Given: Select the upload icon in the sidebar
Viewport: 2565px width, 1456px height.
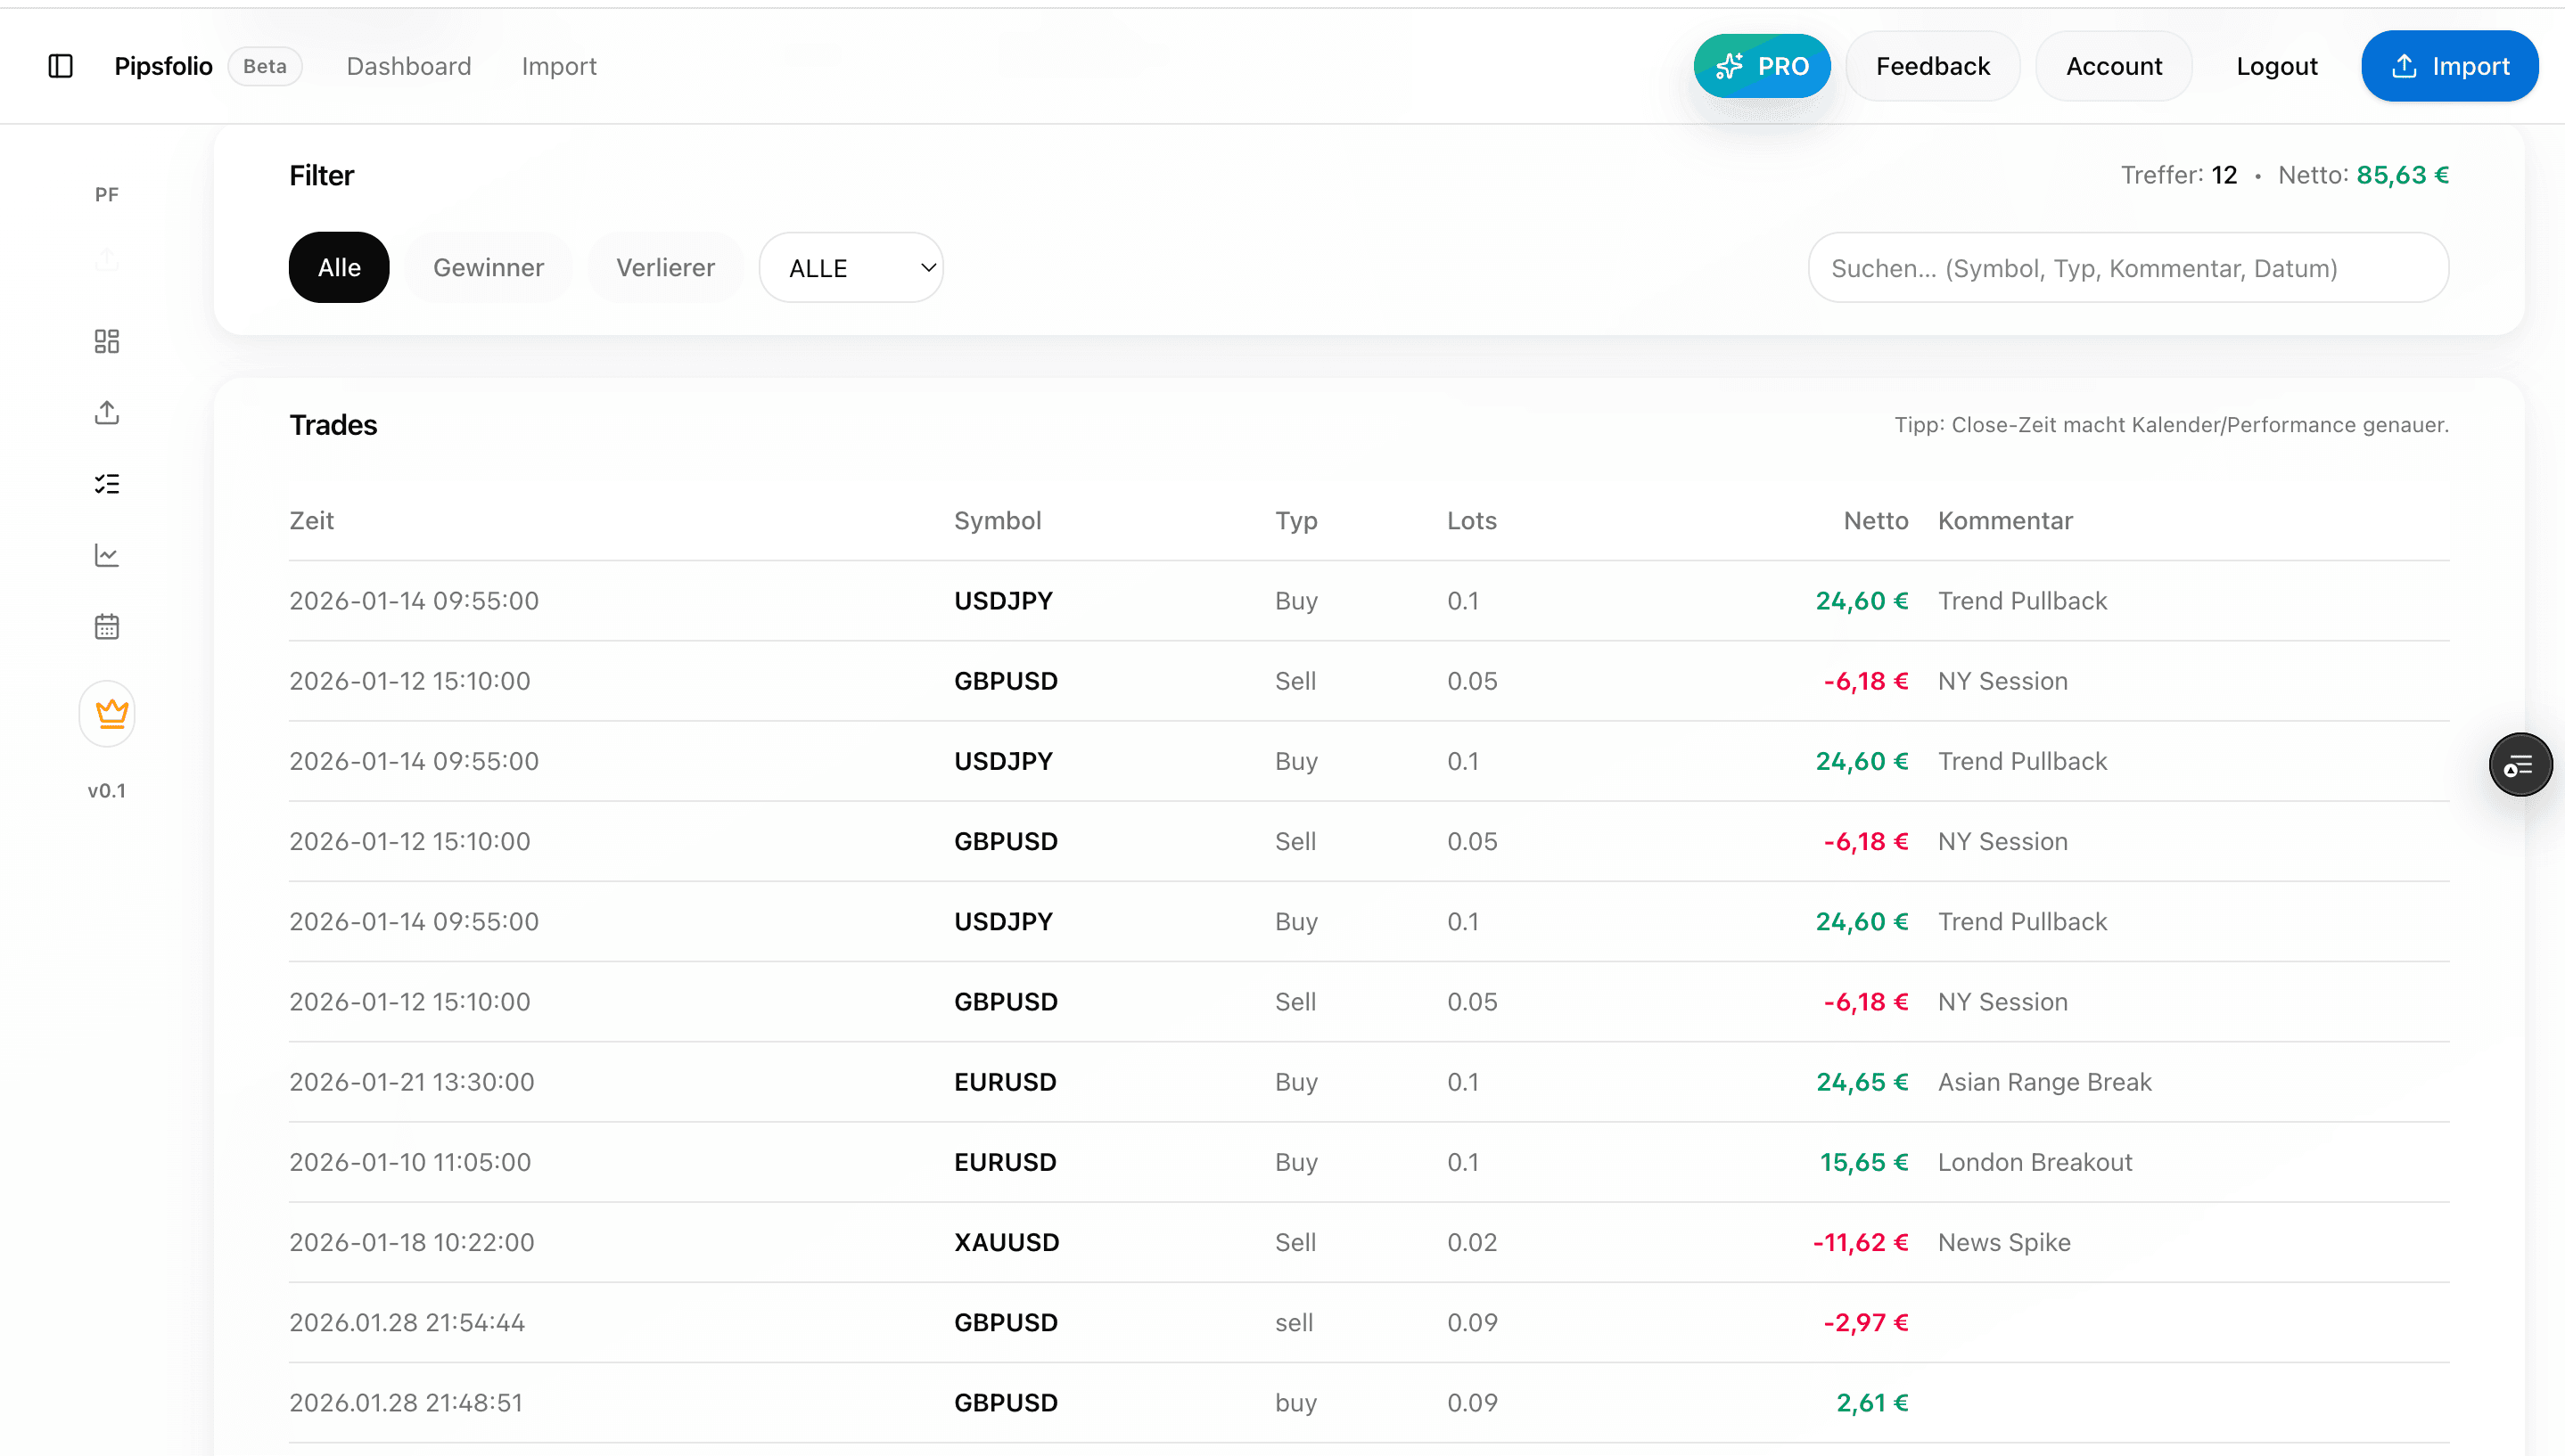Looking at the screenshot, I should 106,412.
